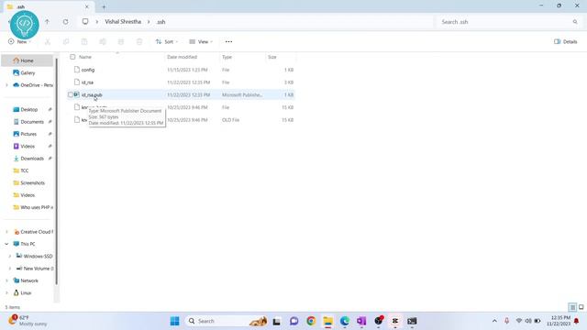
Task: Open the Screenshots folder
Action: pos(33,182)
